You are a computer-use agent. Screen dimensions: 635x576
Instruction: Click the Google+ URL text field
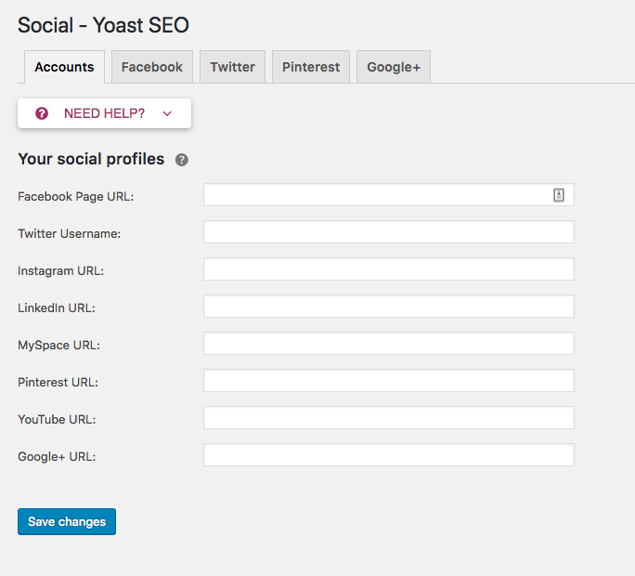pos(388,455)
